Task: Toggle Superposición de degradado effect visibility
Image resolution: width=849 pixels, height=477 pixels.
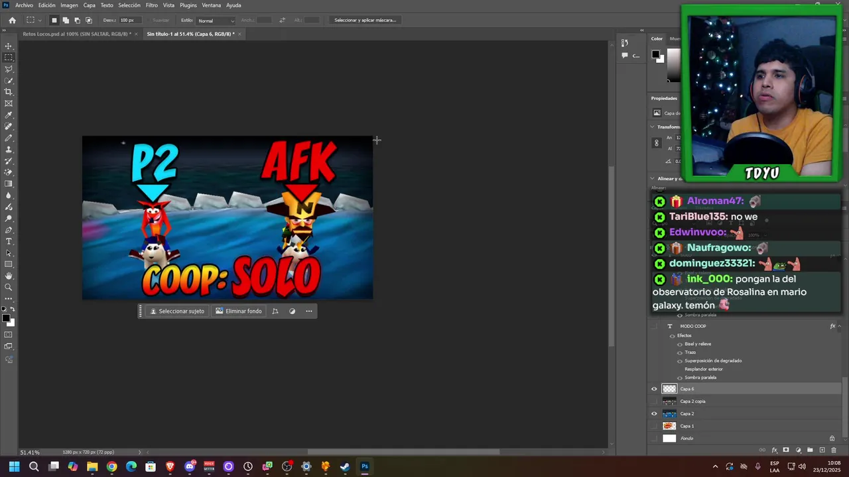Action: [x=680, y=361]
